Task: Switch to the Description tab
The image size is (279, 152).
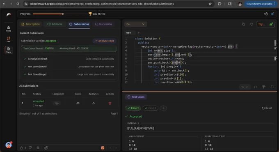Action: (x=31, y=24)
